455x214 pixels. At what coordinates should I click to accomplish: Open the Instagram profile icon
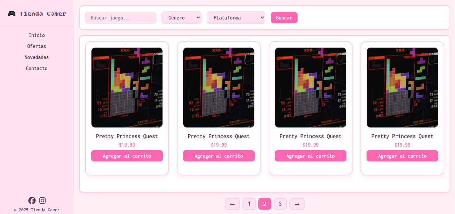42,201
